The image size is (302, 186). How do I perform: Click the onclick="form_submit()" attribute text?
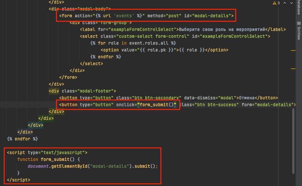[x=146, y=105]
